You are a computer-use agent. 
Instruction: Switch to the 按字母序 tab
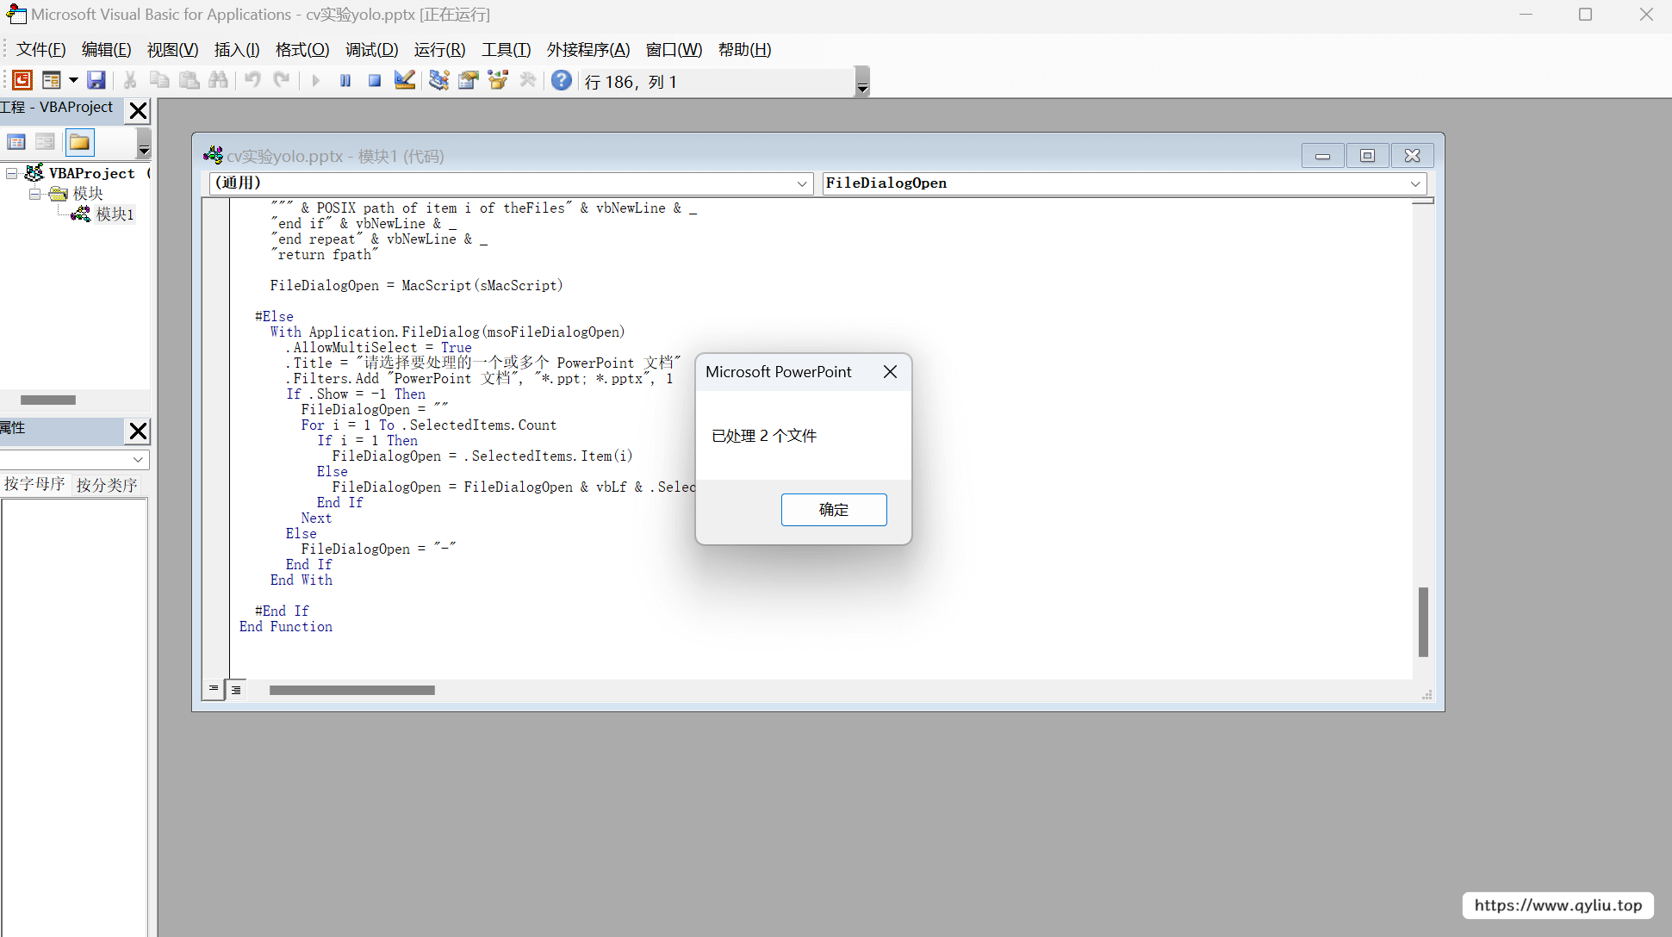tap(34, 484)
